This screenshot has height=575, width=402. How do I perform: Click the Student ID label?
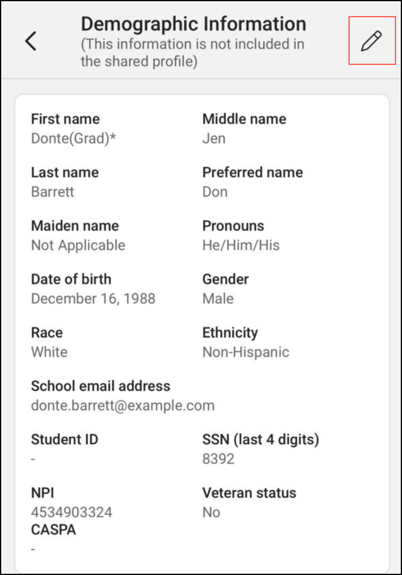point(65,440)
